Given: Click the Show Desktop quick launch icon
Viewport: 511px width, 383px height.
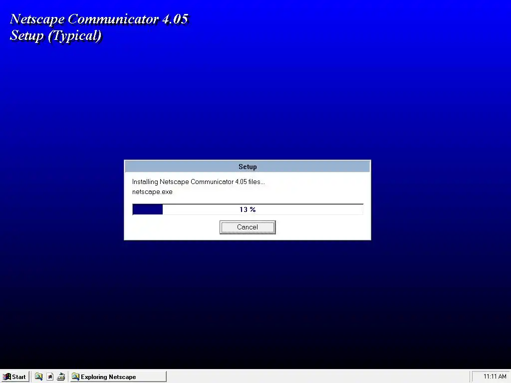Looking at the screenshot, I should (x=61, y=377).
